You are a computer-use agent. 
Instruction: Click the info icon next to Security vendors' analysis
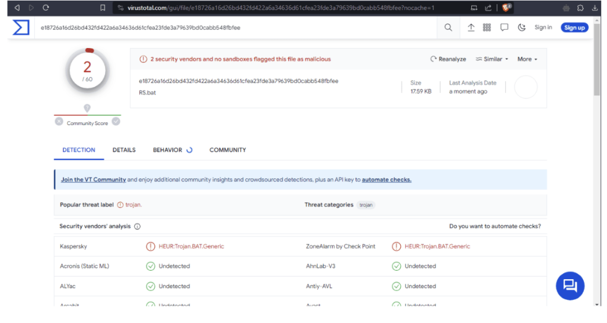coord(137,226)
